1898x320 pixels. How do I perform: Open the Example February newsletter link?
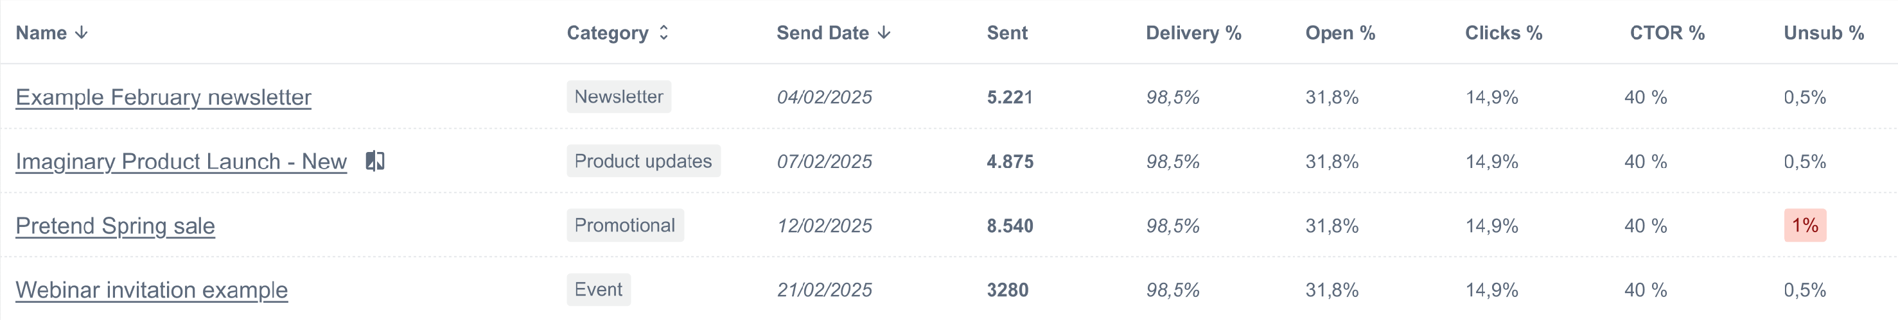(164, 97)
